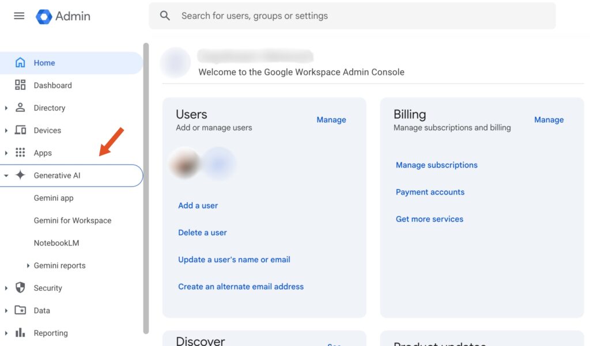Open the hamburger main menu

click(x=19, y=16)
